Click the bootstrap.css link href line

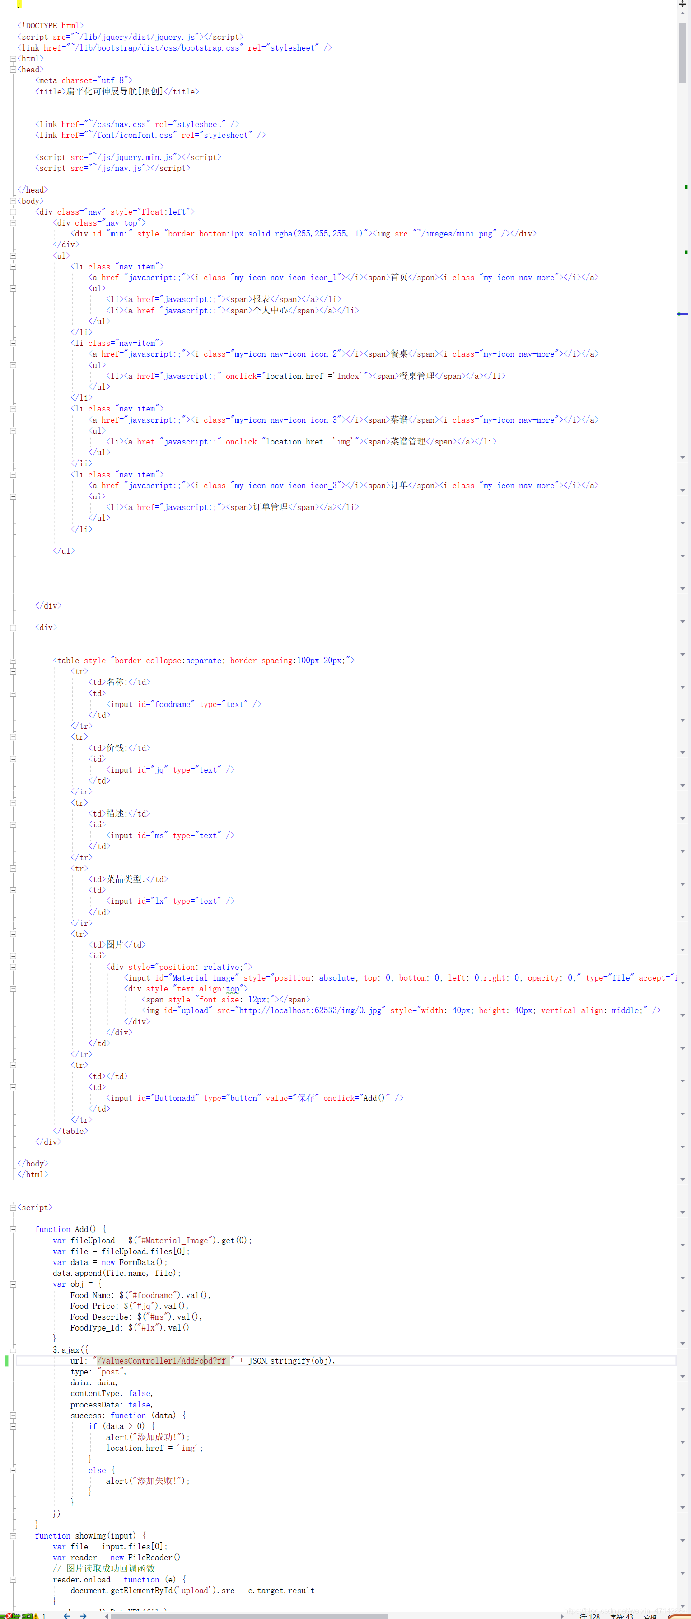174,48
